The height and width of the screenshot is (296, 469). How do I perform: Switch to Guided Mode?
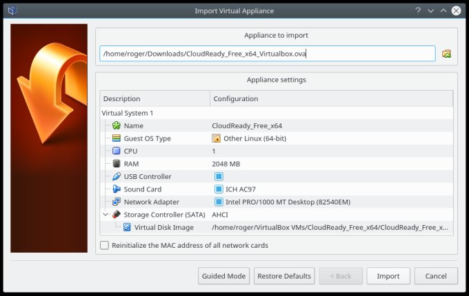(x=223, y=276)
